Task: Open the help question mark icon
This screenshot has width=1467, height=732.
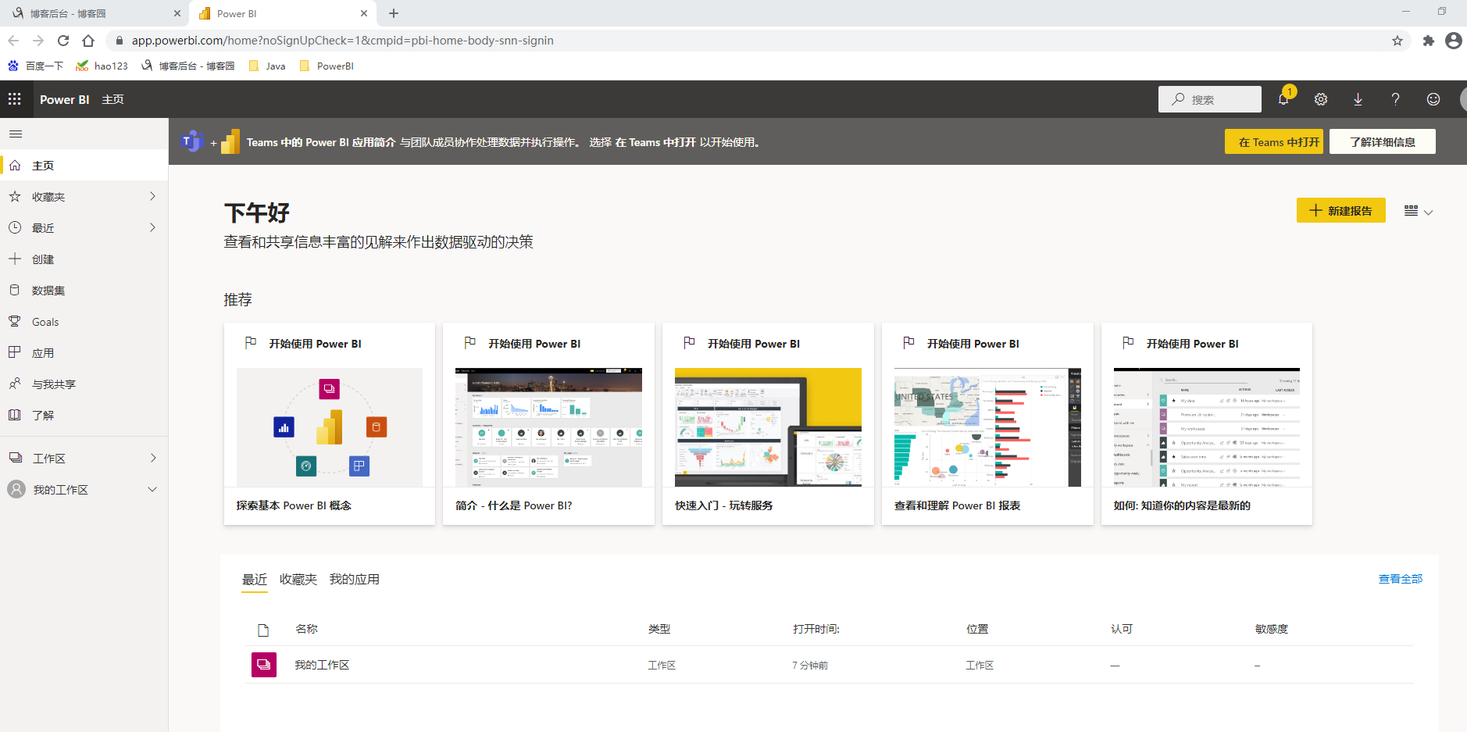Action: (x=1395, y=99)
